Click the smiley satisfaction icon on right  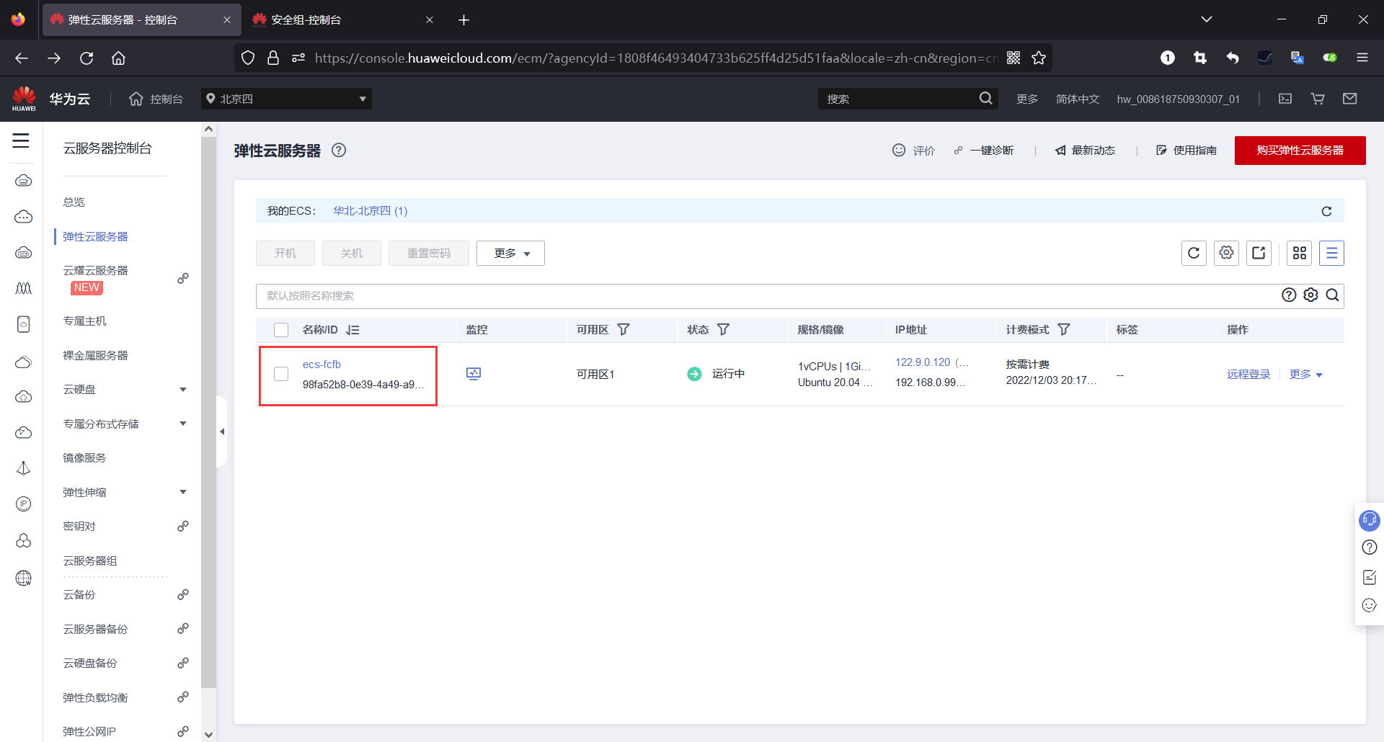(1370, 605)
